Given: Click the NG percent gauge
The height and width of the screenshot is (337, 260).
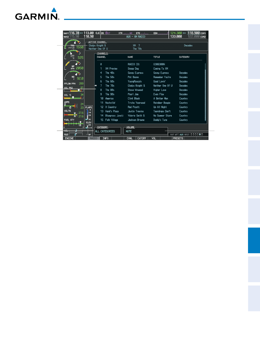Looking at the screenshot, I should (74, 76).
